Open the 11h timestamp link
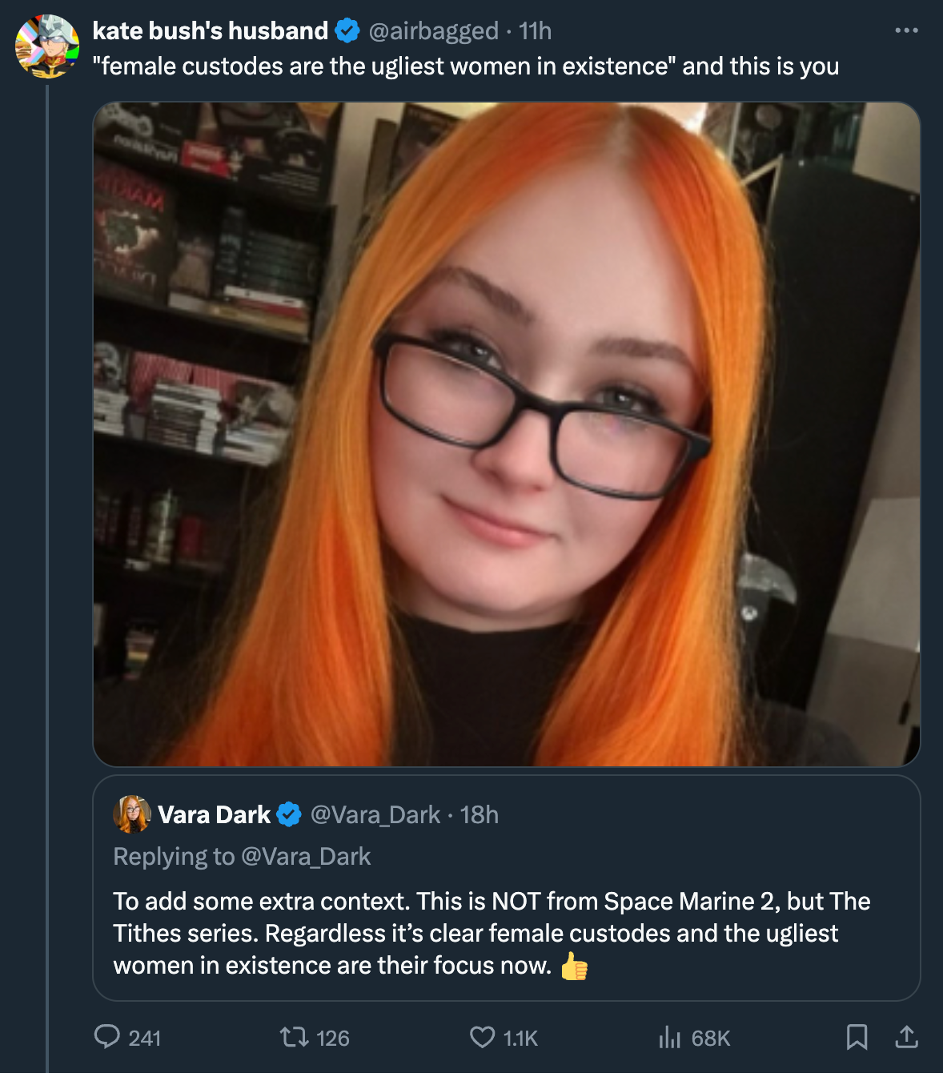The height and width of the screenshot is (1073, 943). tap(535, 30)
